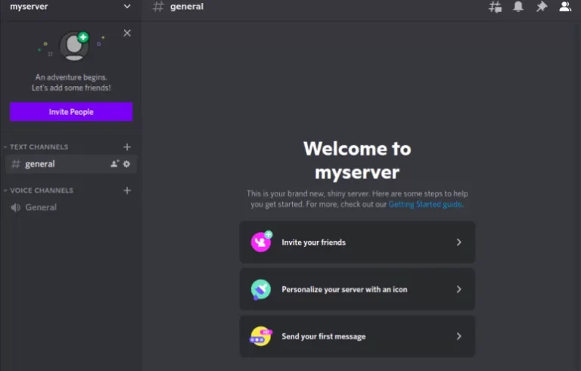Collapse the Text Channels category
The width and height of the screenshot is (581, 371).
coord(38,147)
